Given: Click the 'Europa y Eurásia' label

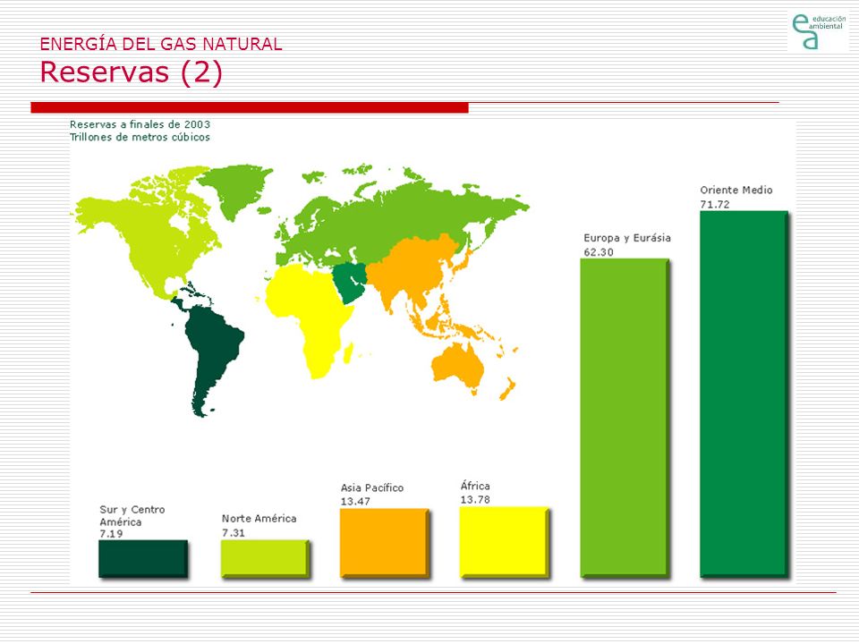Looking at the screenshot, I should coord(627,238).
